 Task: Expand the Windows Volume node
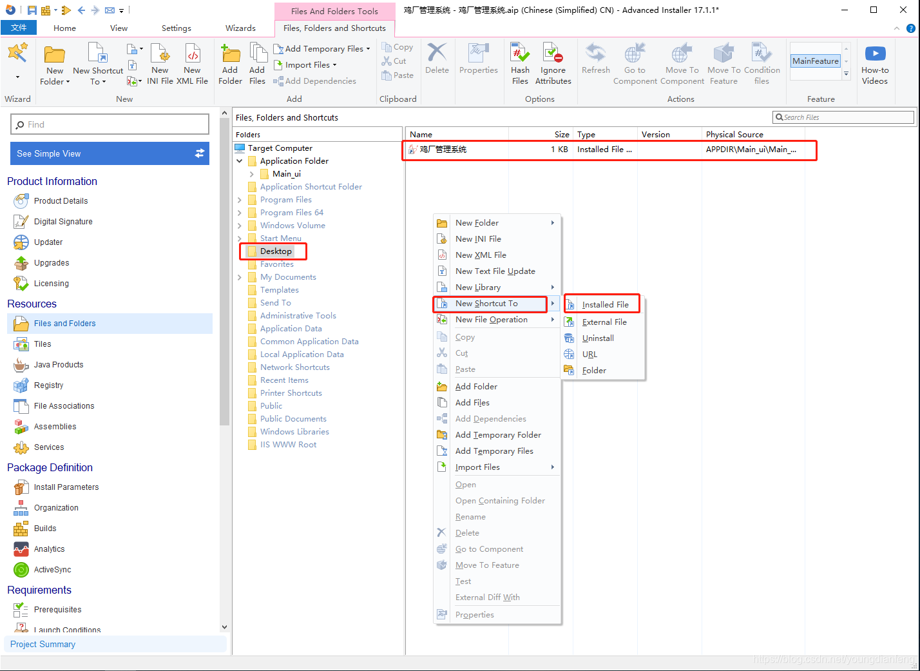[240, 226]
